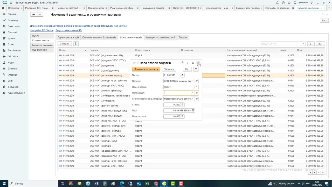Open help with the question mark button

[x=196, y=69]
